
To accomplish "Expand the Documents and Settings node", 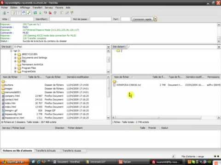I will click(x=15, y=58).
